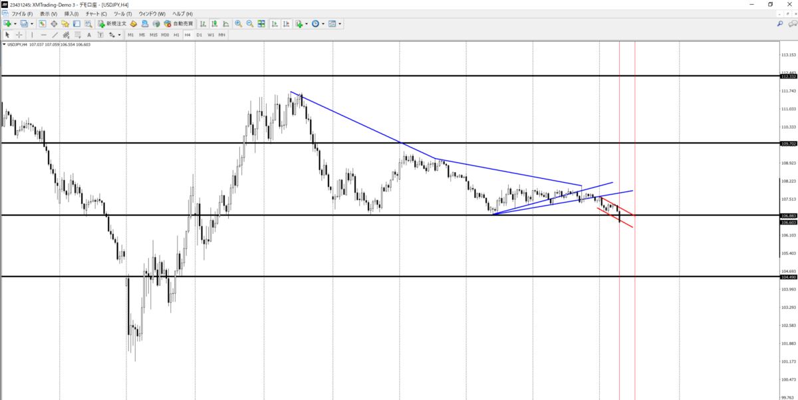Launch MetaEditor via the yellow diamond icon
Screen dimensions: 798x400
[x=134, y=23]
